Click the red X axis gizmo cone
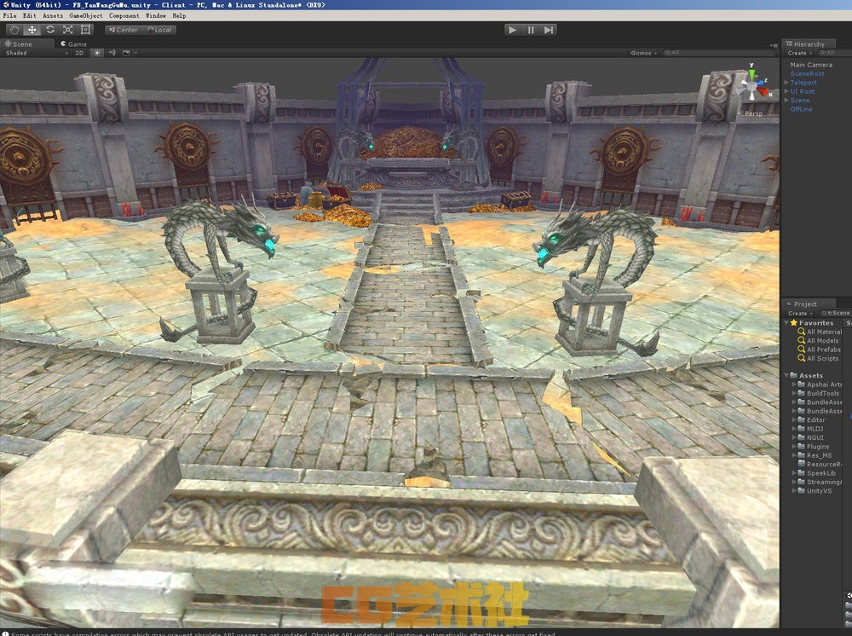Image resolution: width=852 pixels, height=636 pixels. (x=763, y=92)
